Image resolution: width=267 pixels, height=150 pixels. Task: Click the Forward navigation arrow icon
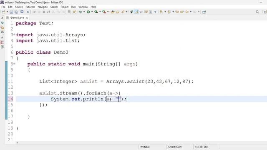pyautogui.click(x=195, y=12)
